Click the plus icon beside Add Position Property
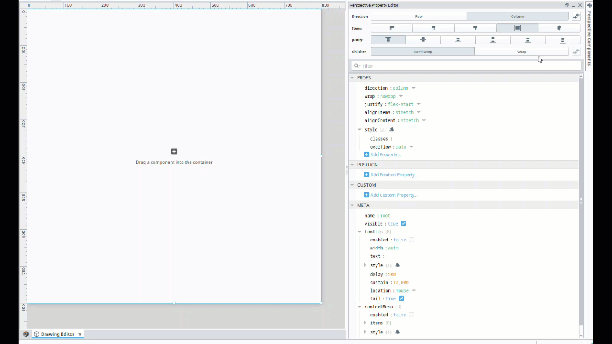Viewport: 612px width, 344px height. coord(367,175)
